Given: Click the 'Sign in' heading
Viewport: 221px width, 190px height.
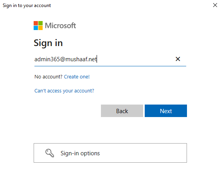Looking at the screenshot, I should click(48, 43).
